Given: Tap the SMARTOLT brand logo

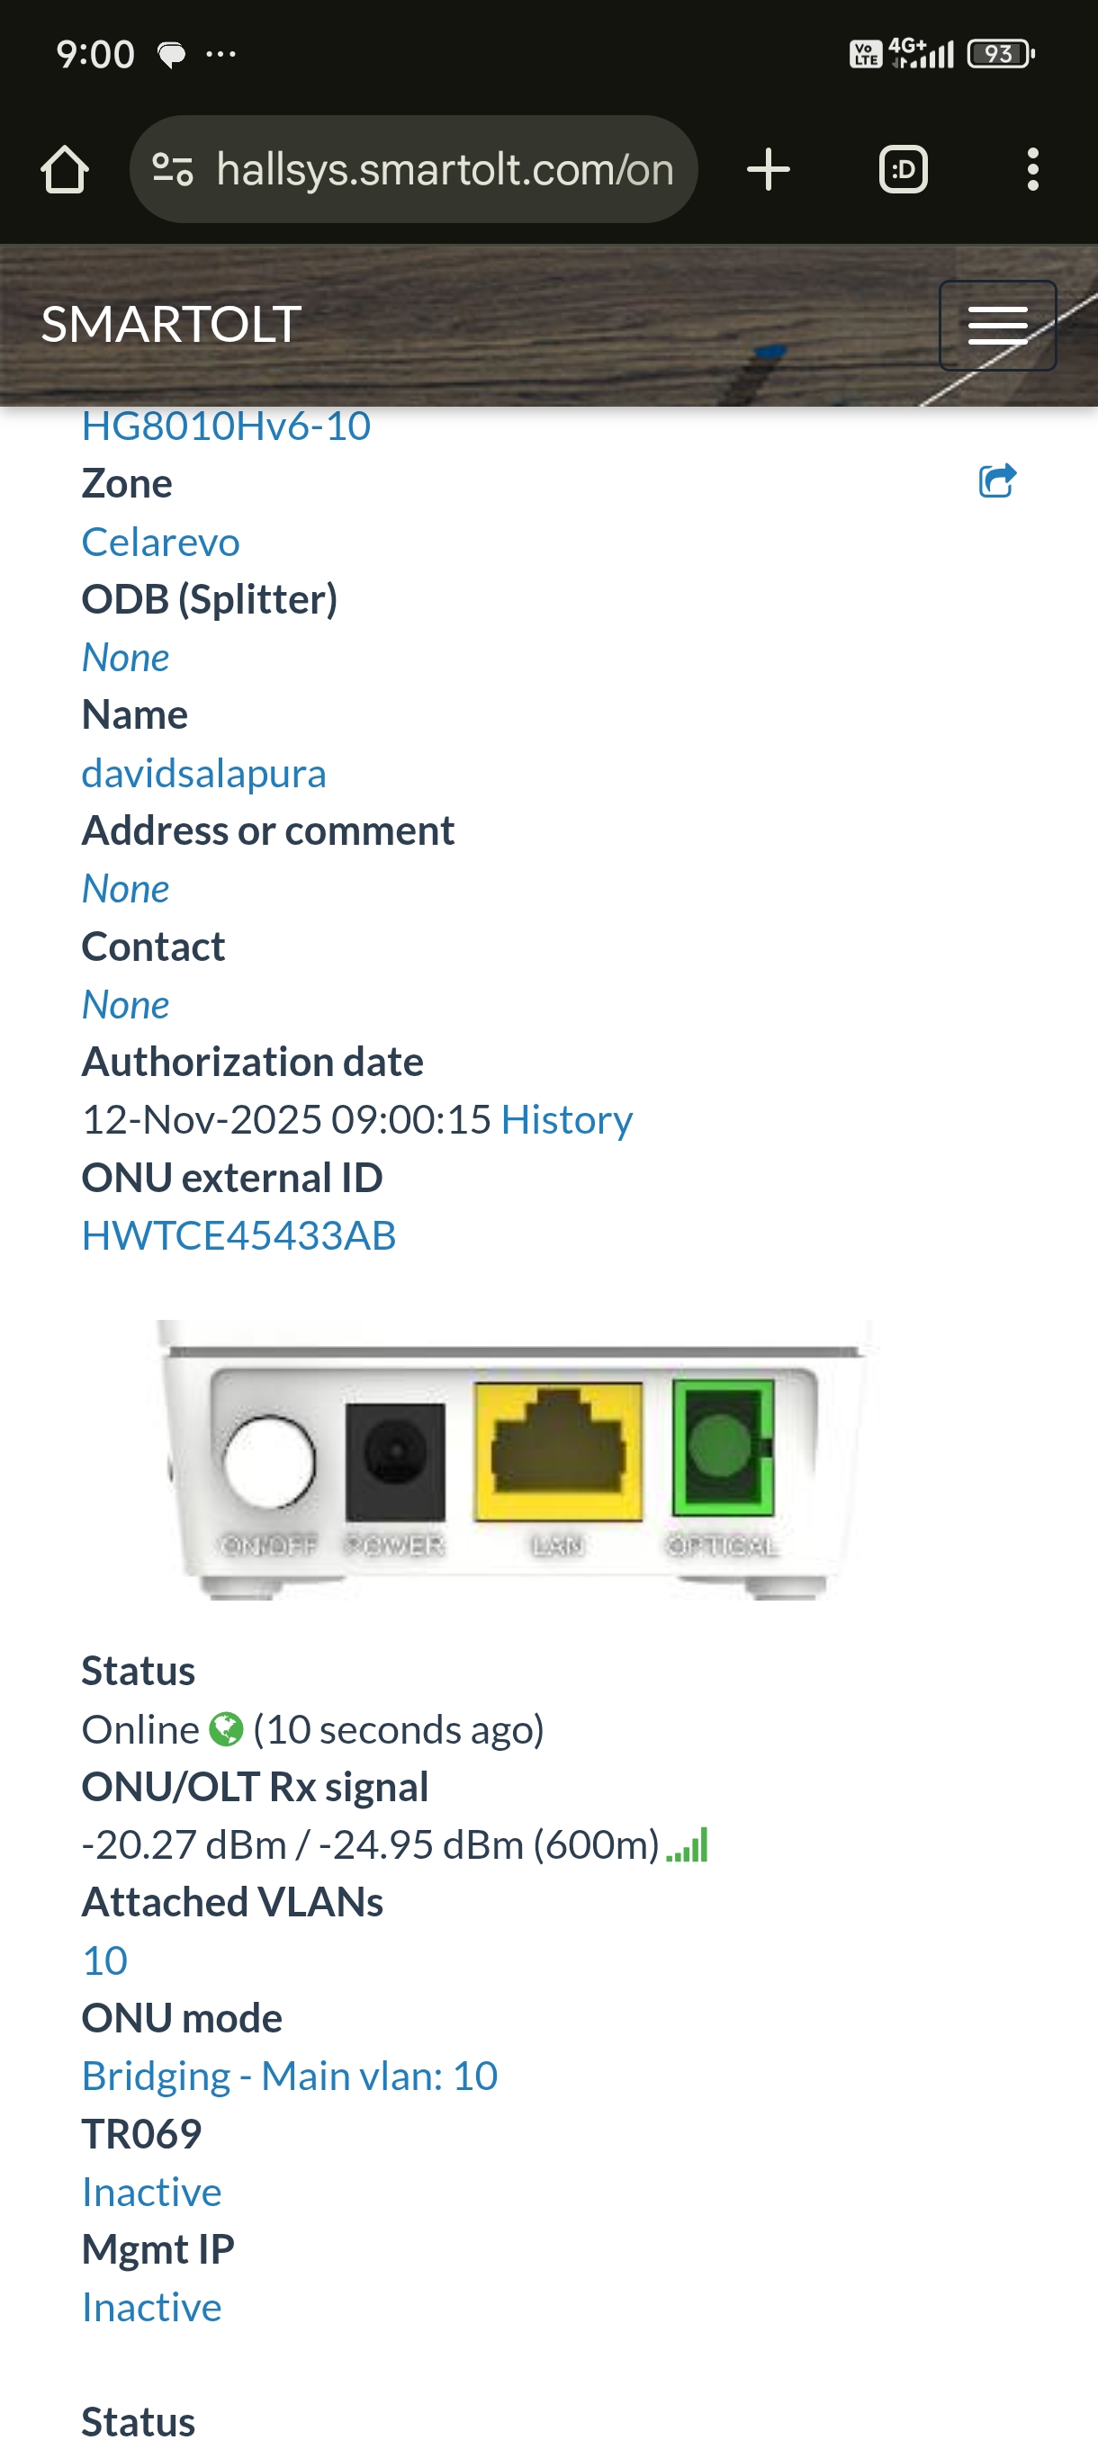Looking at the screenshot, I should [172, 324].
